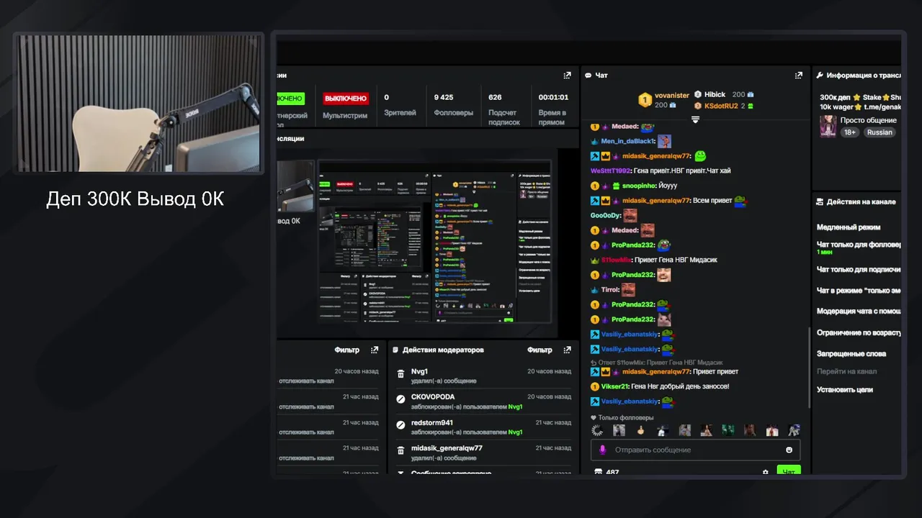
Task: Click the loading spinner emote in the quick row
Action: pos(597,430)
